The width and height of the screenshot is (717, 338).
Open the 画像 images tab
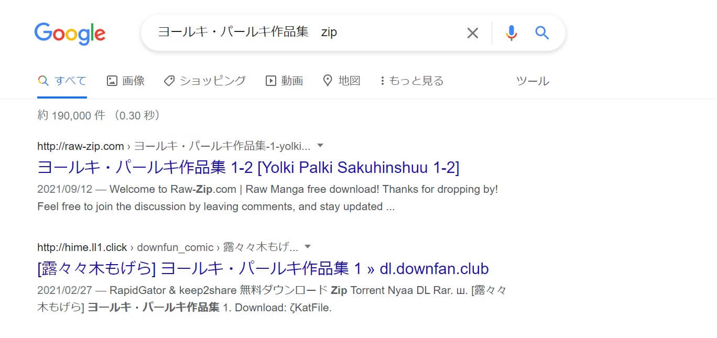click(126, 81)
